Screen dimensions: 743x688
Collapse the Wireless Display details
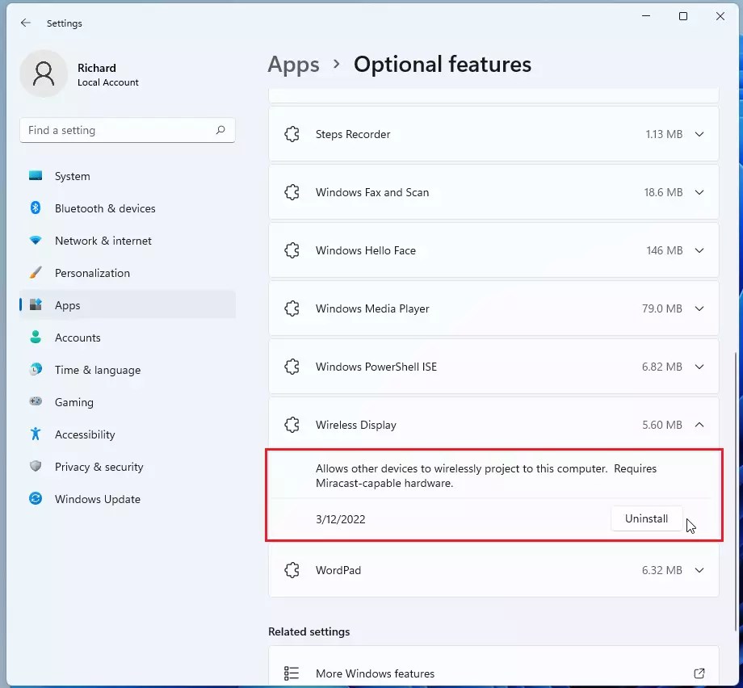pos(699,424)
